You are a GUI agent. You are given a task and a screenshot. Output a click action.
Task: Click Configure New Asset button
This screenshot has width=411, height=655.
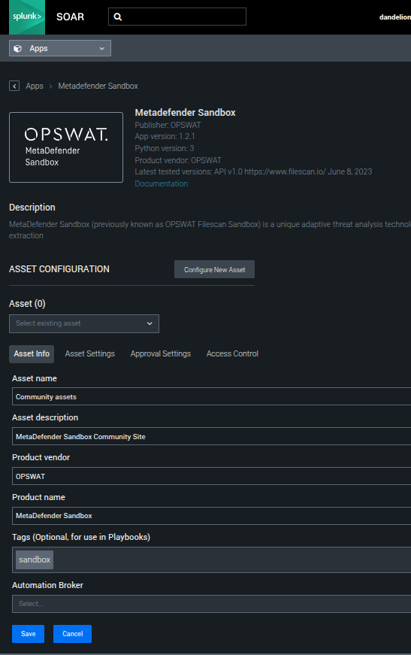214,269
